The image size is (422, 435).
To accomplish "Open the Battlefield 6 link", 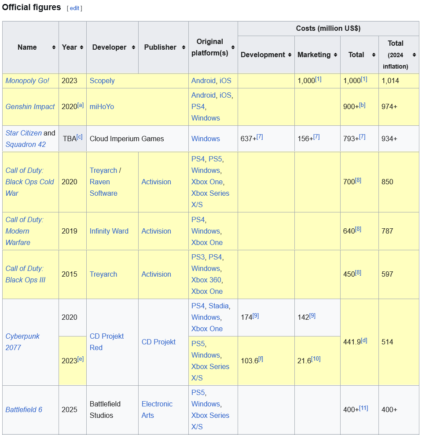I will 24,409.
